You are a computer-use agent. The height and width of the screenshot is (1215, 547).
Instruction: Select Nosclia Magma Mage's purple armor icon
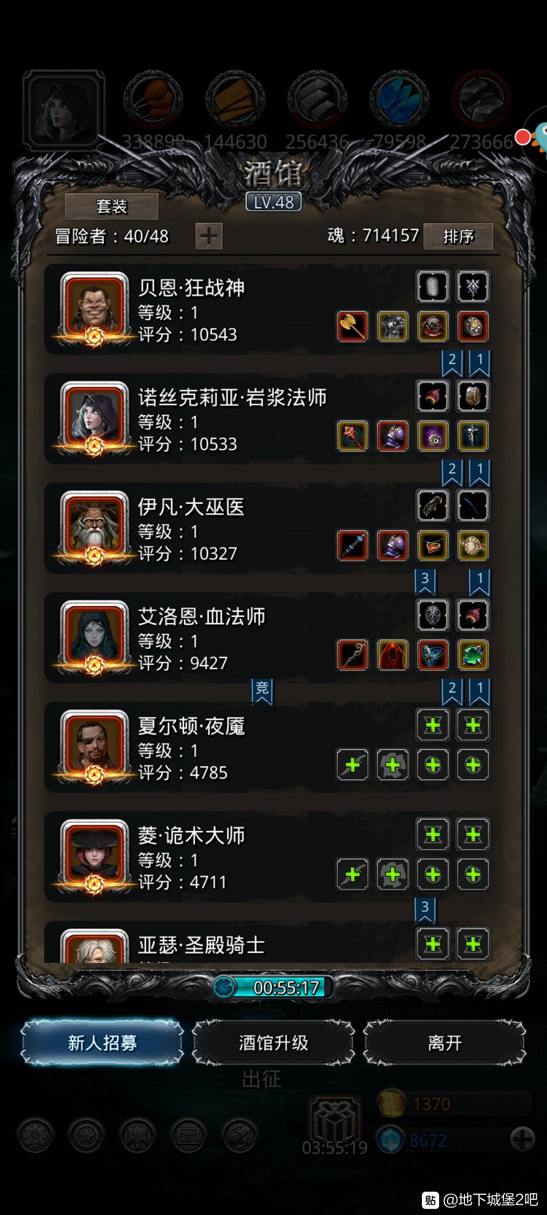tap(393, 436)
